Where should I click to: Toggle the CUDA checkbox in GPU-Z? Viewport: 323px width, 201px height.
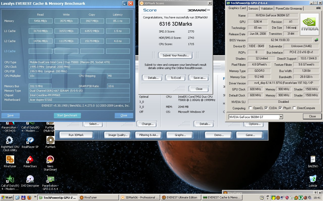point(266,108)
